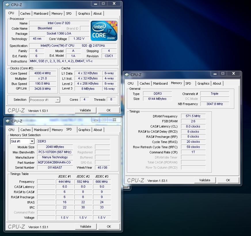Open the Slot #1 memory slot dropdown
The image size is (251, 236).
point(31,141)
